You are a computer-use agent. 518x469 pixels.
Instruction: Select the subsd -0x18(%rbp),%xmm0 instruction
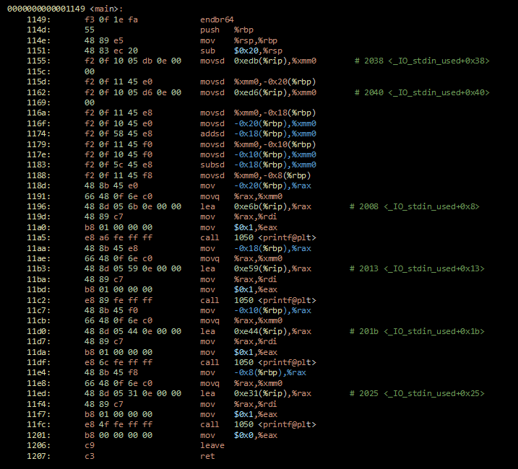click(x=258, y=165)
